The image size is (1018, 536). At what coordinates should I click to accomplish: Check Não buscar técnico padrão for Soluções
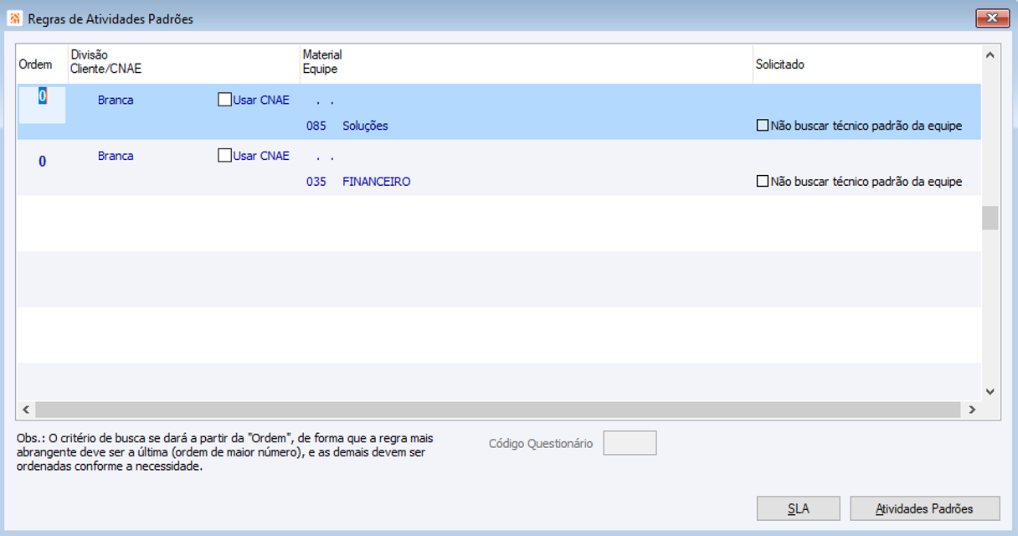tap(762, 126)
